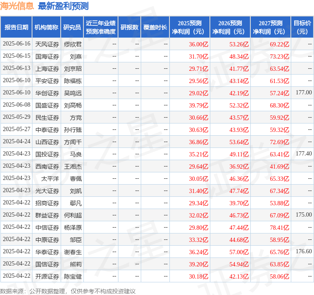Click analyst name 何利超
This screenshot has height=295, width=314.
pyautogui.click(x=72, y=215)
